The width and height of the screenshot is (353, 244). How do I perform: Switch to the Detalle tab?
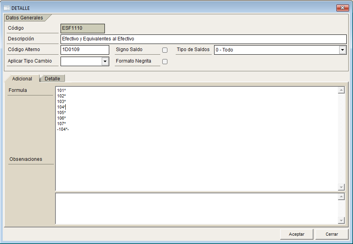click(52, 79)
